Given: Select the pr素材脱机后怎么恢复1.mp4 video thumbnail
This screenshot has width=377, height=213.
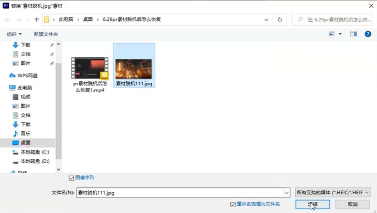Looking at the screenshot, I should pos(90,68).
